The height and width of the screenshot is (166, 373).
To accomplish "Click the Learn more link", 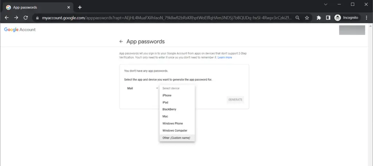I will pyautogui.click(x=225, y=58).
